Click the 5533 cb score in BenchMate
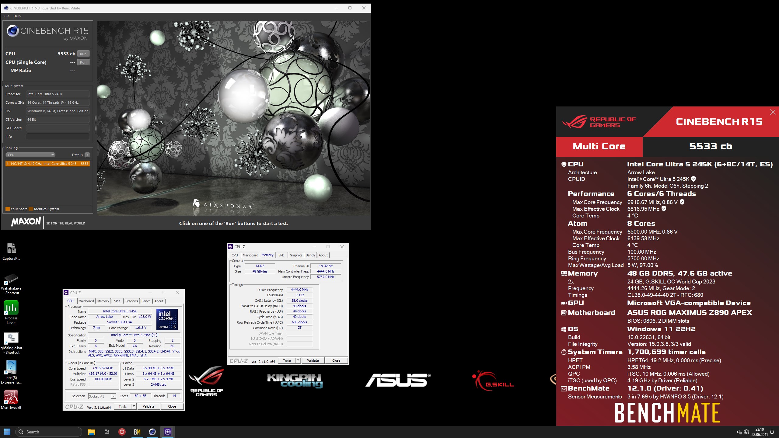The height and width of the screenshot is (438, 779). pyautogui.click(x=711, y=146)
